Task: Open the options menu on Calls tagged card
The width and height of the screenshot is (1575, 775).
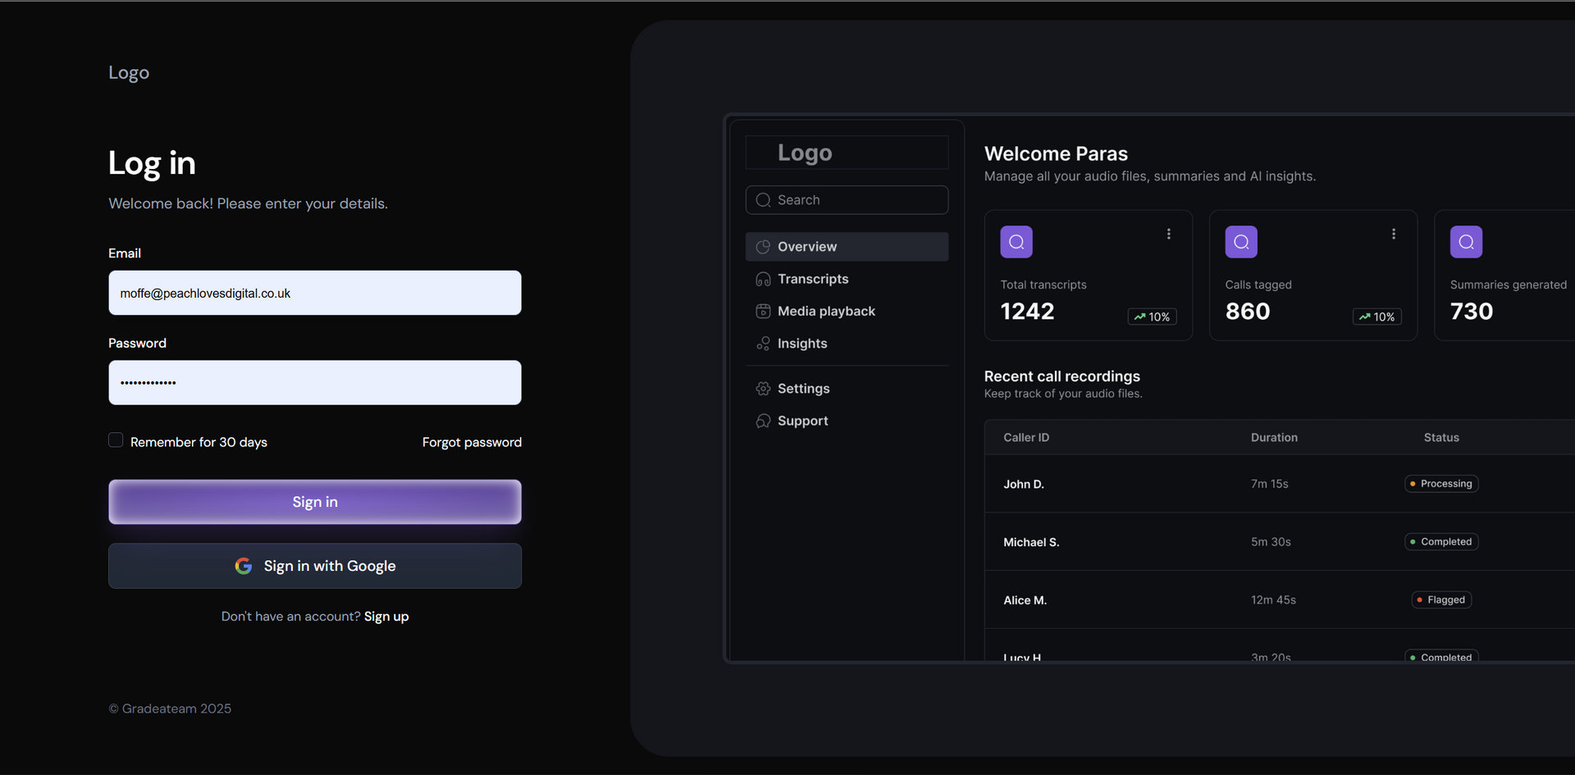Action: (x=1393, y=234)
